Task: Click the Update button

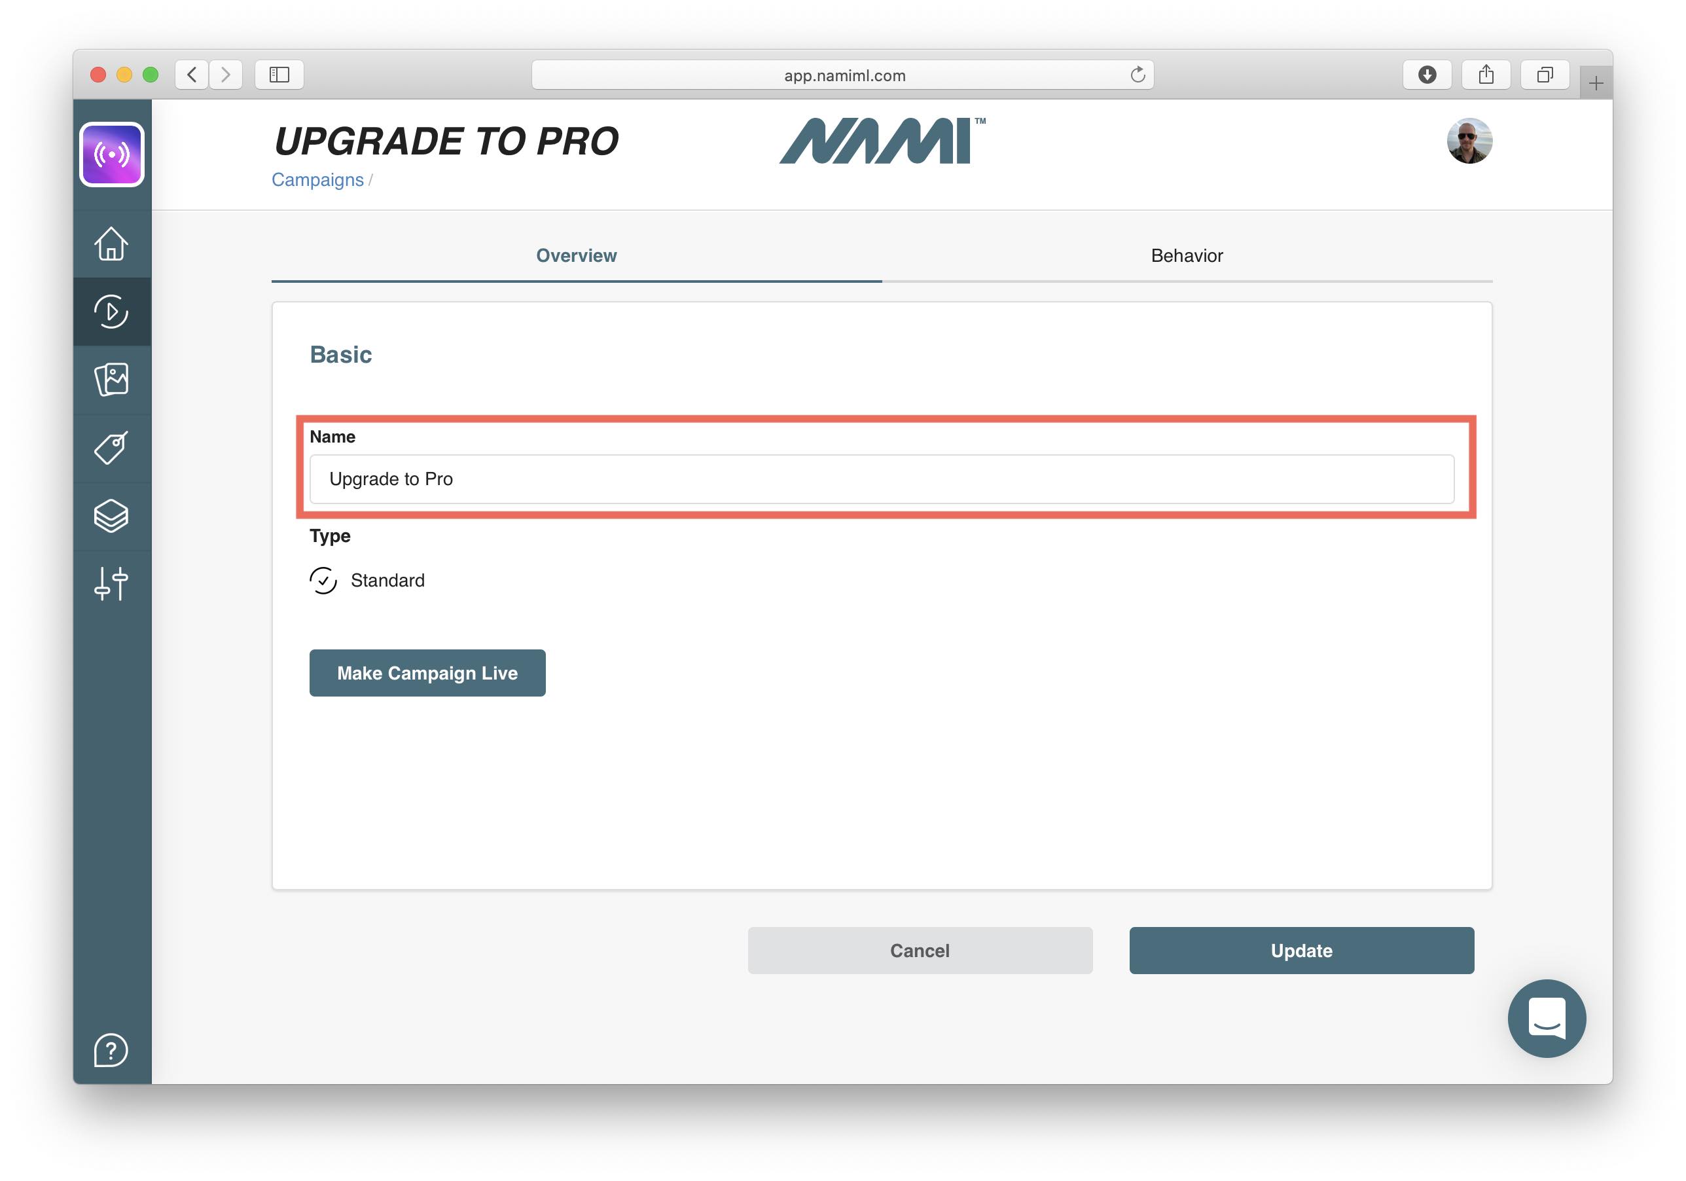Action: 1300,951
